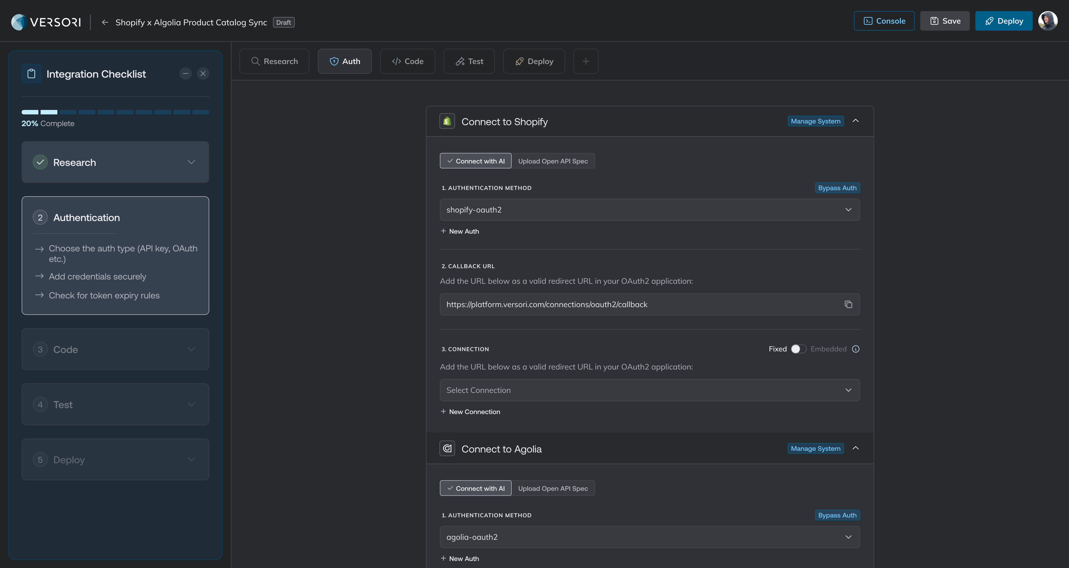Click the '20% Complete' progress text
The height and width of the screenshot is (568, 1069).
coord(48,123)
